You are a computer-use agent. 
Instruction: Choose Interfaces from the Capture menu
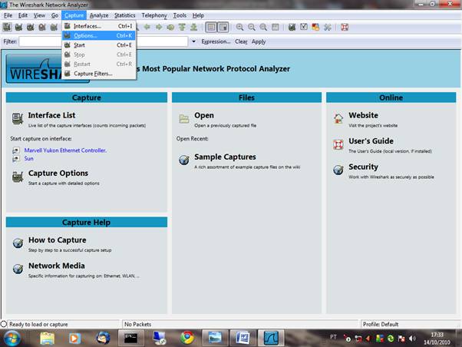pos(87,26)
